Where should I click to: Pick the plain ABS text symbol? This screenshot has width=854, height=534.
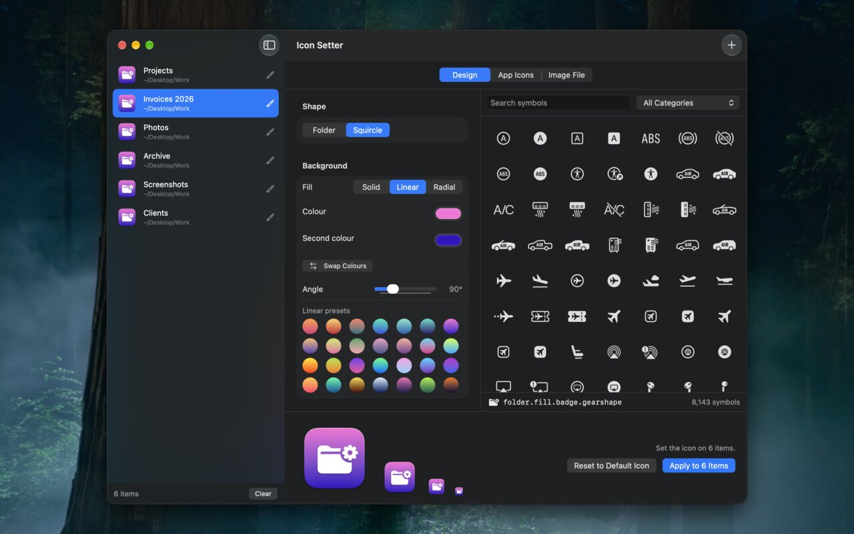click(651, 138)
